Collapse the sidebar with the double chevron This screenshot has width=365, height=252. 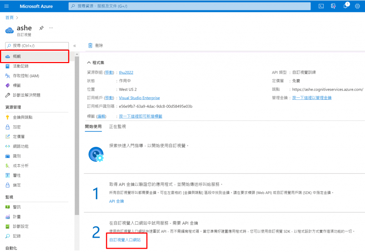[75, 46]
